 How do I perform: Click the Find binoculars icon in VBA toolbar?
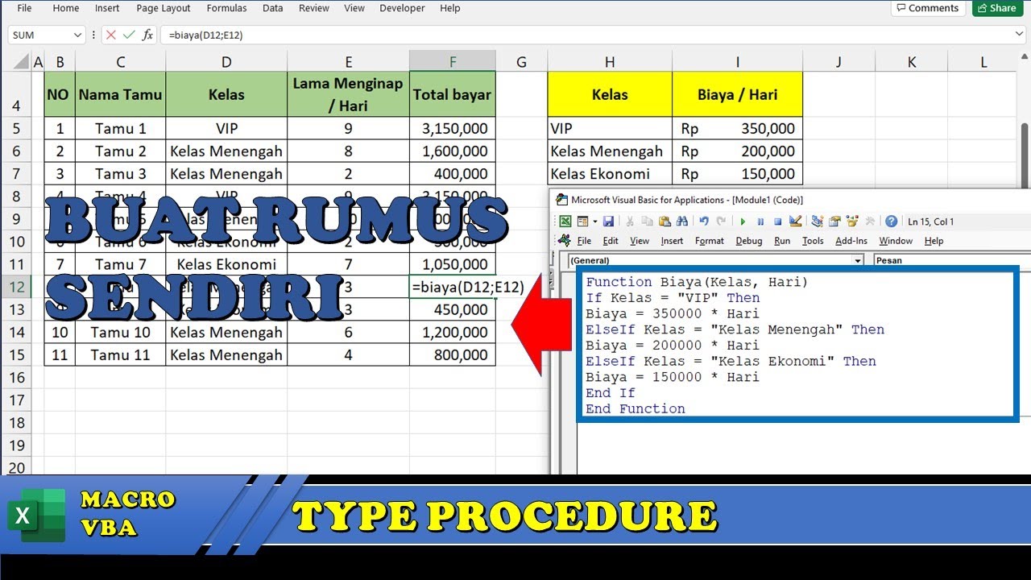click(682, 222)
